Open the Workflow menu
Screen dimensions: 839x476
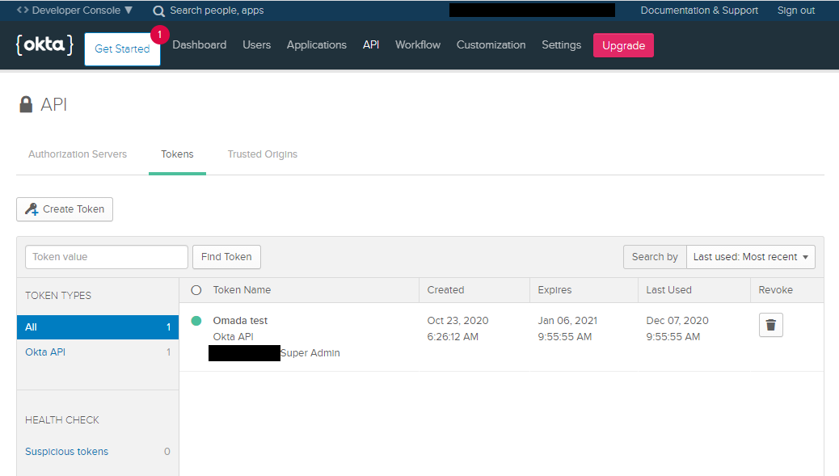point(417,45)
